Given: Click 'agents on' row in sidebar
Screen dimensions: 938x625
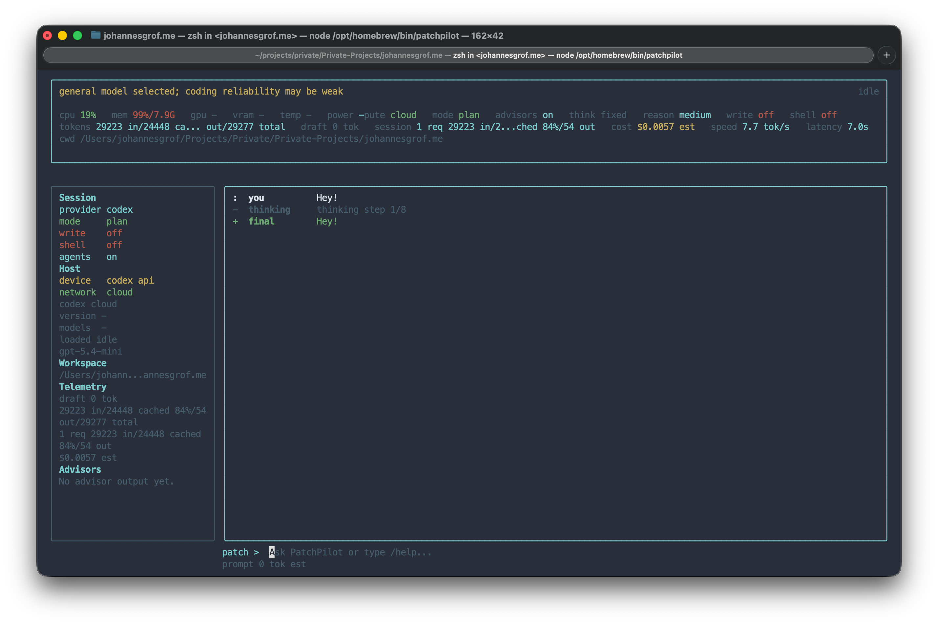Looking at the screenshot, I should coord(88,257).
